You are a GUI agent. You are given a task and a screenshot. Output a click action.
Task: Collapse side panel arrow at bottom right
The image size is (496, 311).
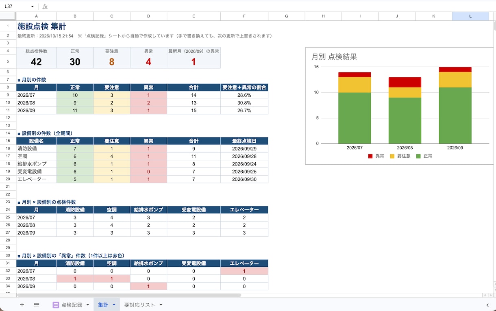tap(487, 305)
